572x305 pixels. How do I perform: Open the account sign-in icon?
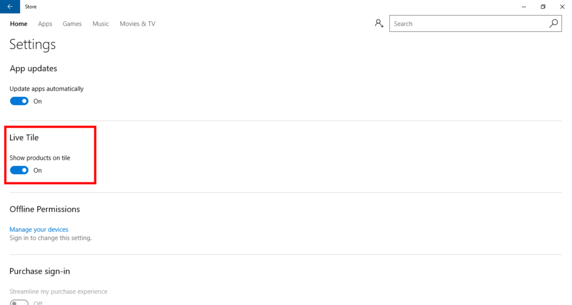point(379,23)
